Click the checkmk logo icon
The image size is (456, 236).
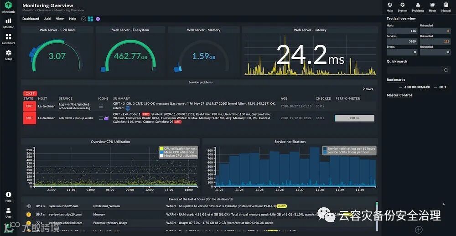click(x=8, y=5)
